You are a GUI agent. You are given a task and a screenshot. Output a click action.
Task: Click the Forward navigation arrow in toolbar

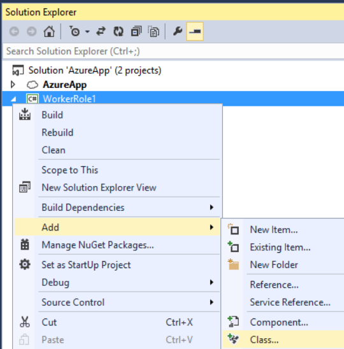32,31
